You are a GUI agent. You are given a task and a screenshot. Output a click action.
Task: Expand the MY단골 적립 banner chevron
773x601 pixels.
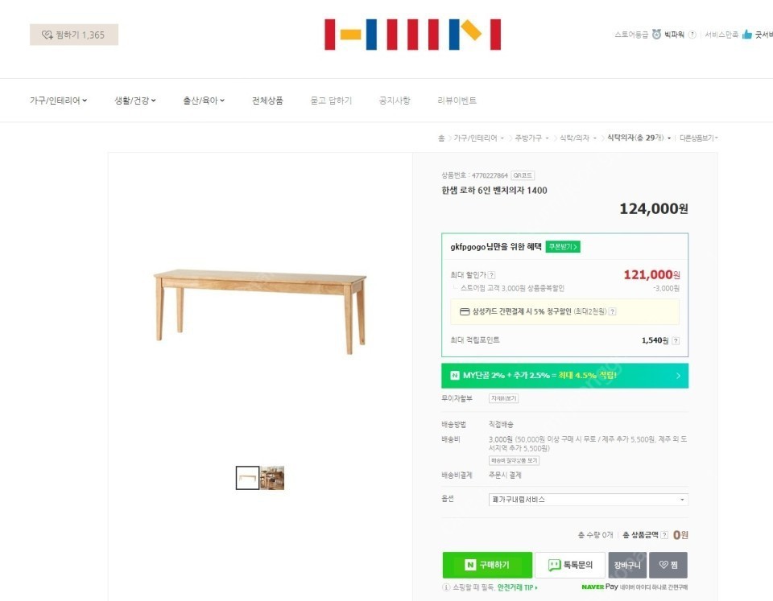pos(680,375)
